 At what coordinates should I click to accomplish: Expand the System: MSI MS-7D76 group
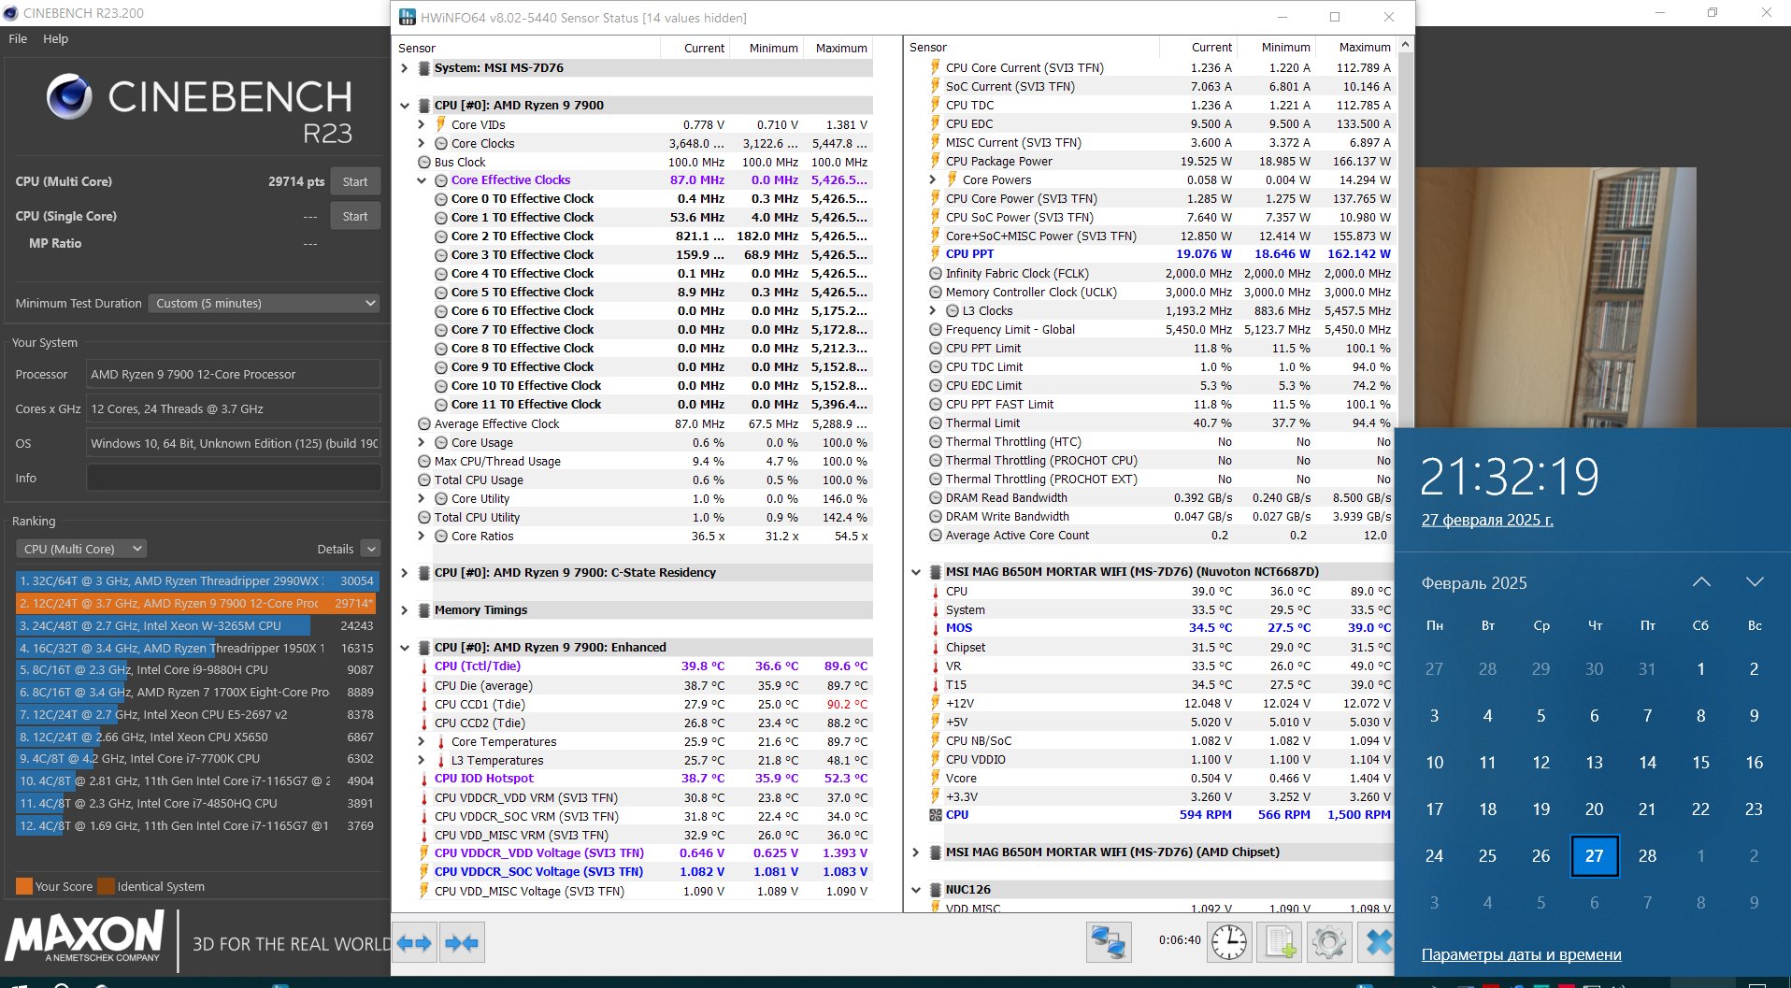(x=405, y=68)
